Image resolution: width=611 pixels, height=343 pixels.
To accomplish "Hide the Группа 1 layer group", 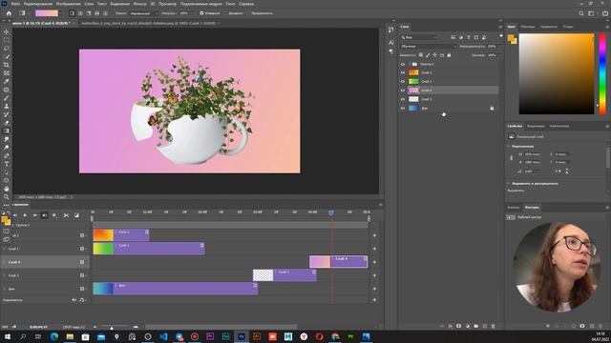I will [x=403, y=64].
